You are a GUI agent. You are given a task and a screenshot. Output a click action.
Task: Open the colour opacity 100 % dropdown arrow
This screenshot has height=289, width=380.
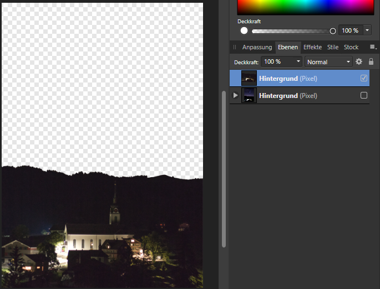point(367,30)
